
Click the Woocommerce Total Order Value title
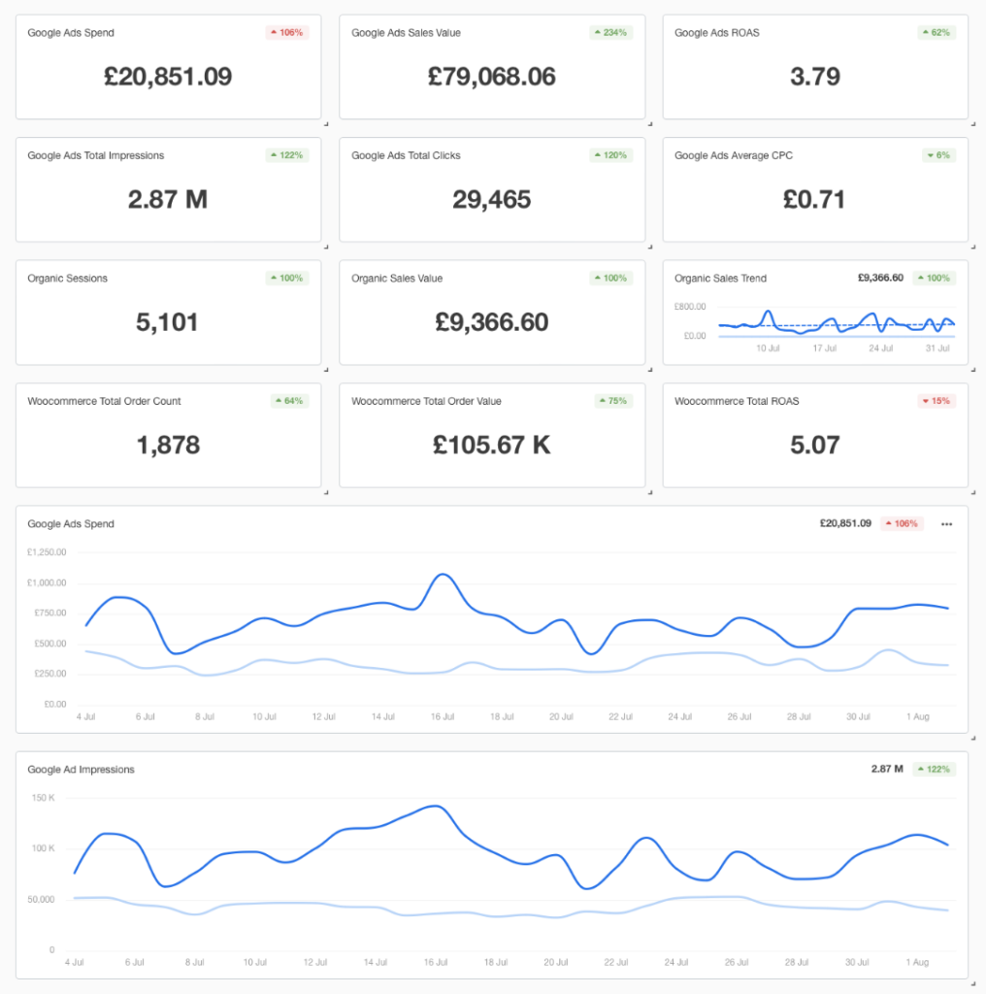coord(426,401)
